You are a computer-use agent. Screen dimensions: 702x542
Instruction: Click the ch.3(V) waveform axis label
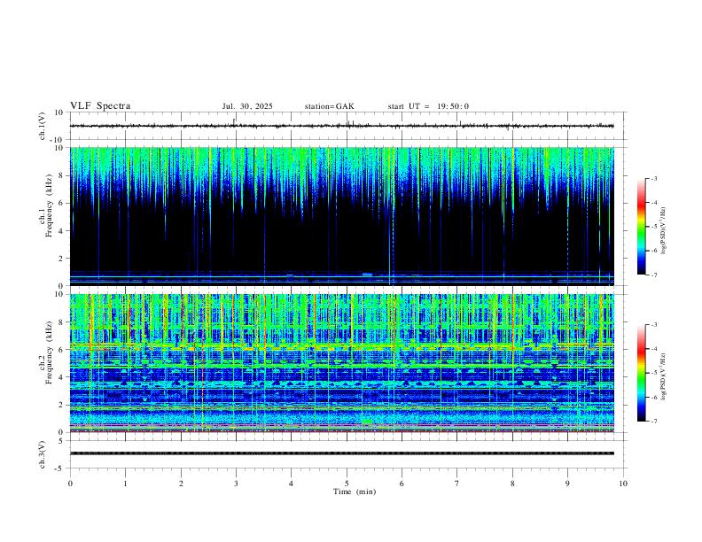(43, 454)
